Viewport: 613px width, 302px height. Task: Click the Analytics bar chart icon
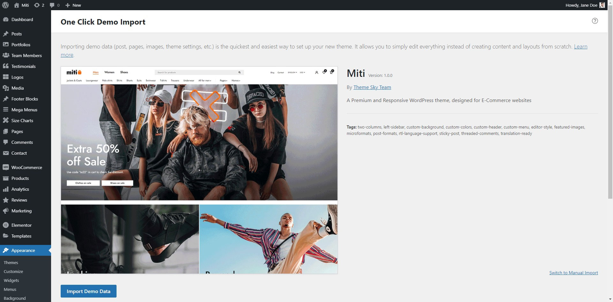(x=5, y=189)
